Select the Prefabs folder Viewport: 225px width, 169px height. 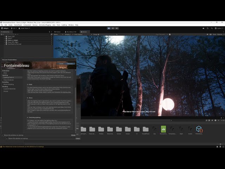101,130
